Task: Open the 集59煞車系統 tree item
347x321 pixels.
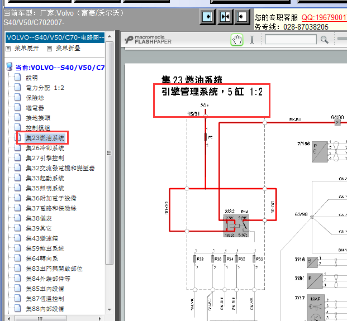Action: point(45,248)
